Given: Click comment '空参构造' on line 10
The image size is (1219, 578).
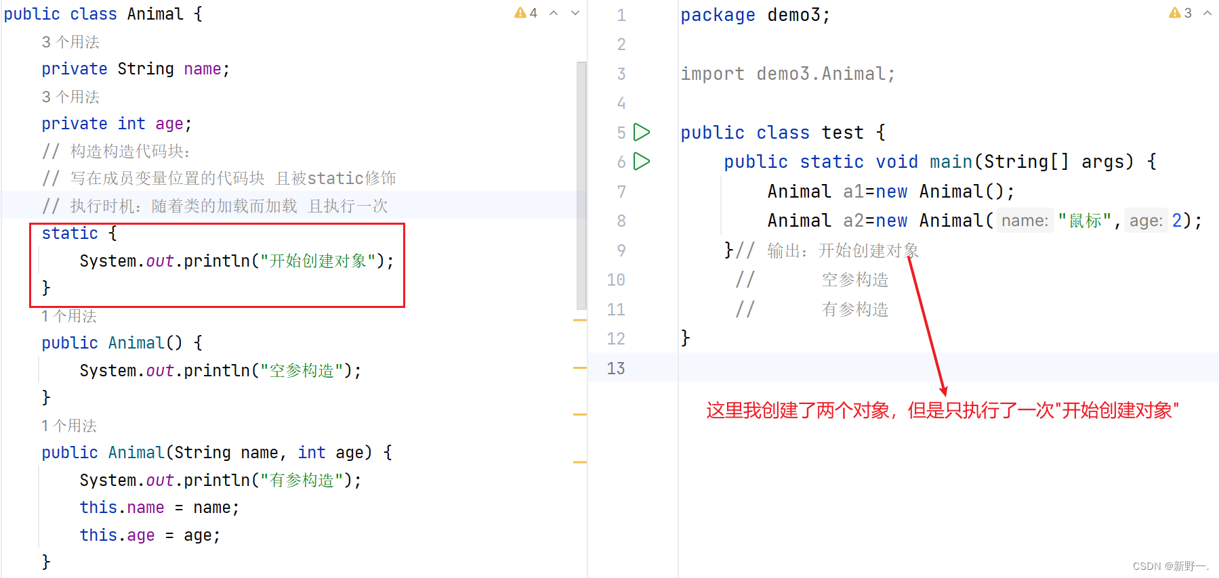Looking at the screenshot, I should tap(855, 280).
